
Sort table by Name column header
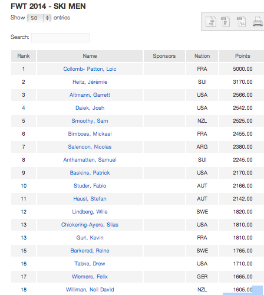pos(90,56)
